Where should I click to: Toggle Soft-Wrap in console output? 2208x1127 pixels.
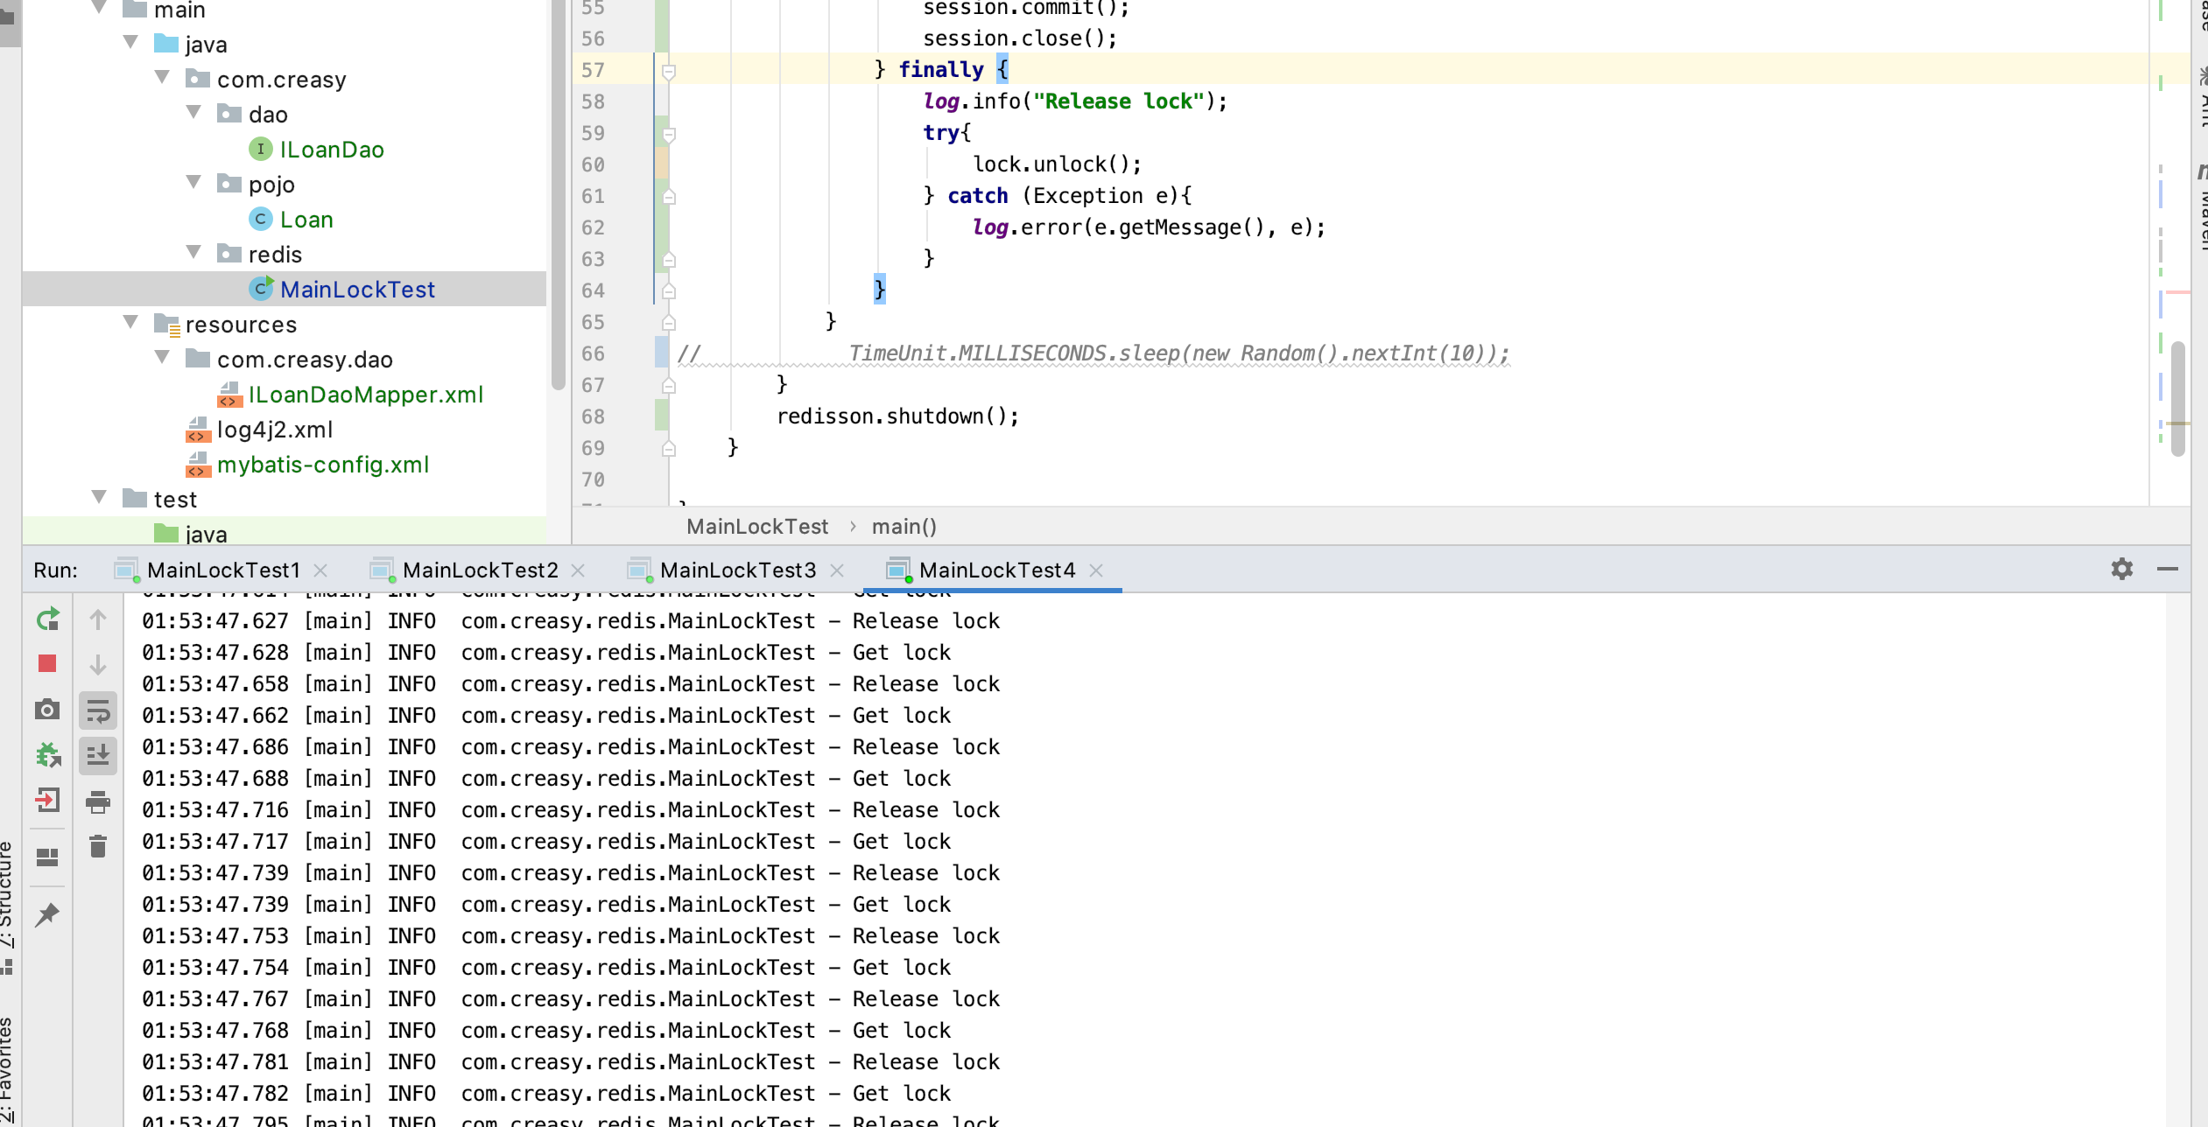click(x=98, y=710)
